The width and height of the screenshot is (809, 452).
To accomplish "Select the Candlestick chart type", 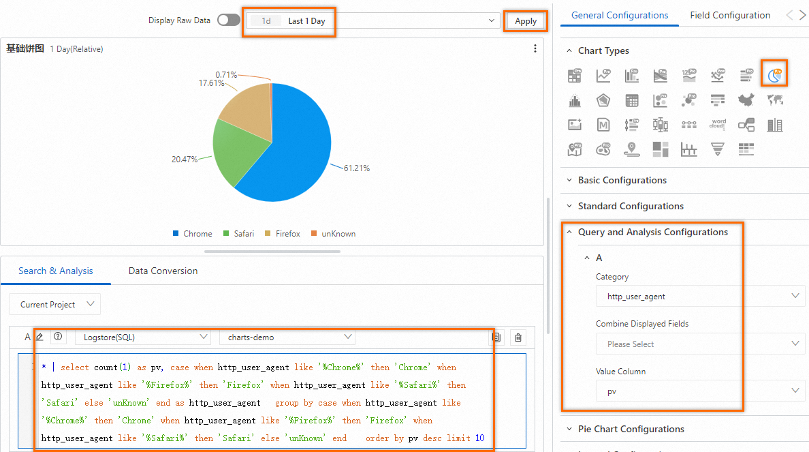I will [661, 125].
